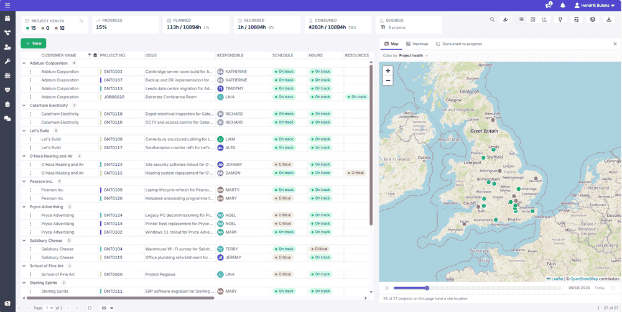The width and height of the screenshot is (622, 312).
Task: Click Critical schedule badge for GNT0123
Action: (283, 165)
